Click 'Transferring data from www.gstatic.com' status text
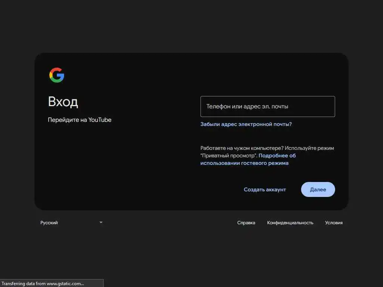This screenshot has height=287, width=383. pos(43,284)
